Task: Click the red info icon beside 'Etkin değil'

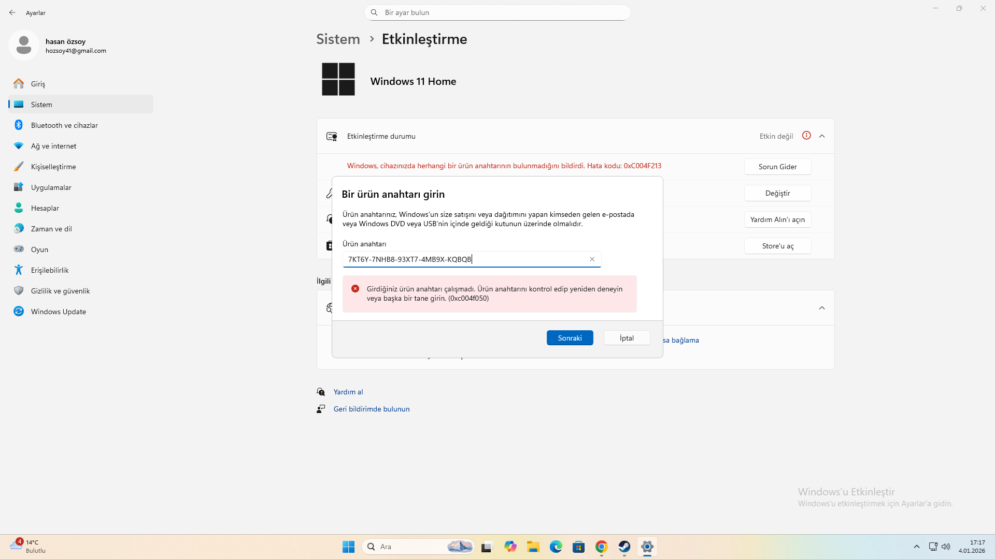Action: click(806, 136)
